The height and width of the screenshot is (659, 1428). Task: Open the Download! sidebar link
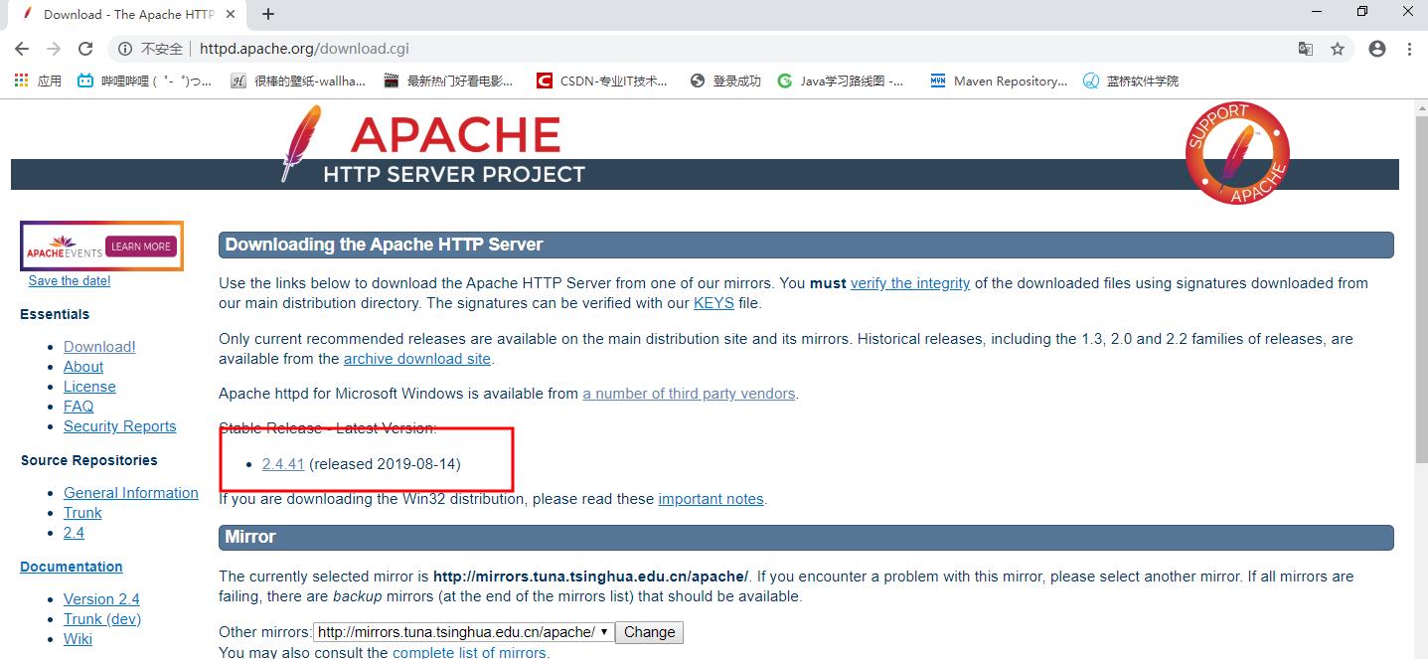99,347
